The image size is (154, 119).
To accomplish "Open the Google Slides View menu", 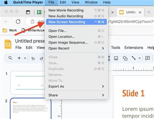I will coord(41,47).
